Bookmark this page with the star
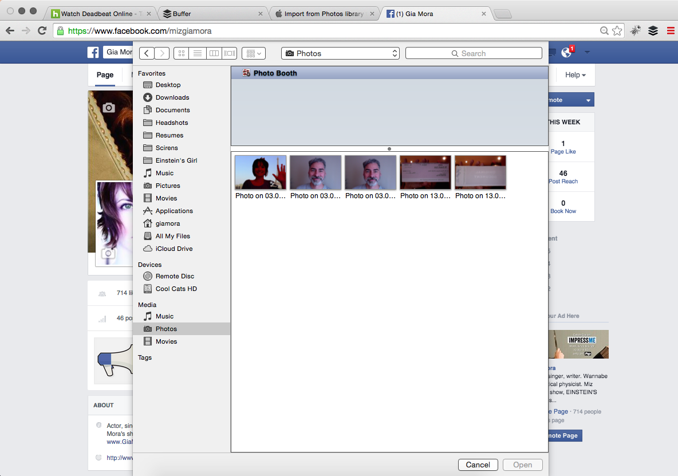This screenshot has height=476, width=678. pos(617,31)
